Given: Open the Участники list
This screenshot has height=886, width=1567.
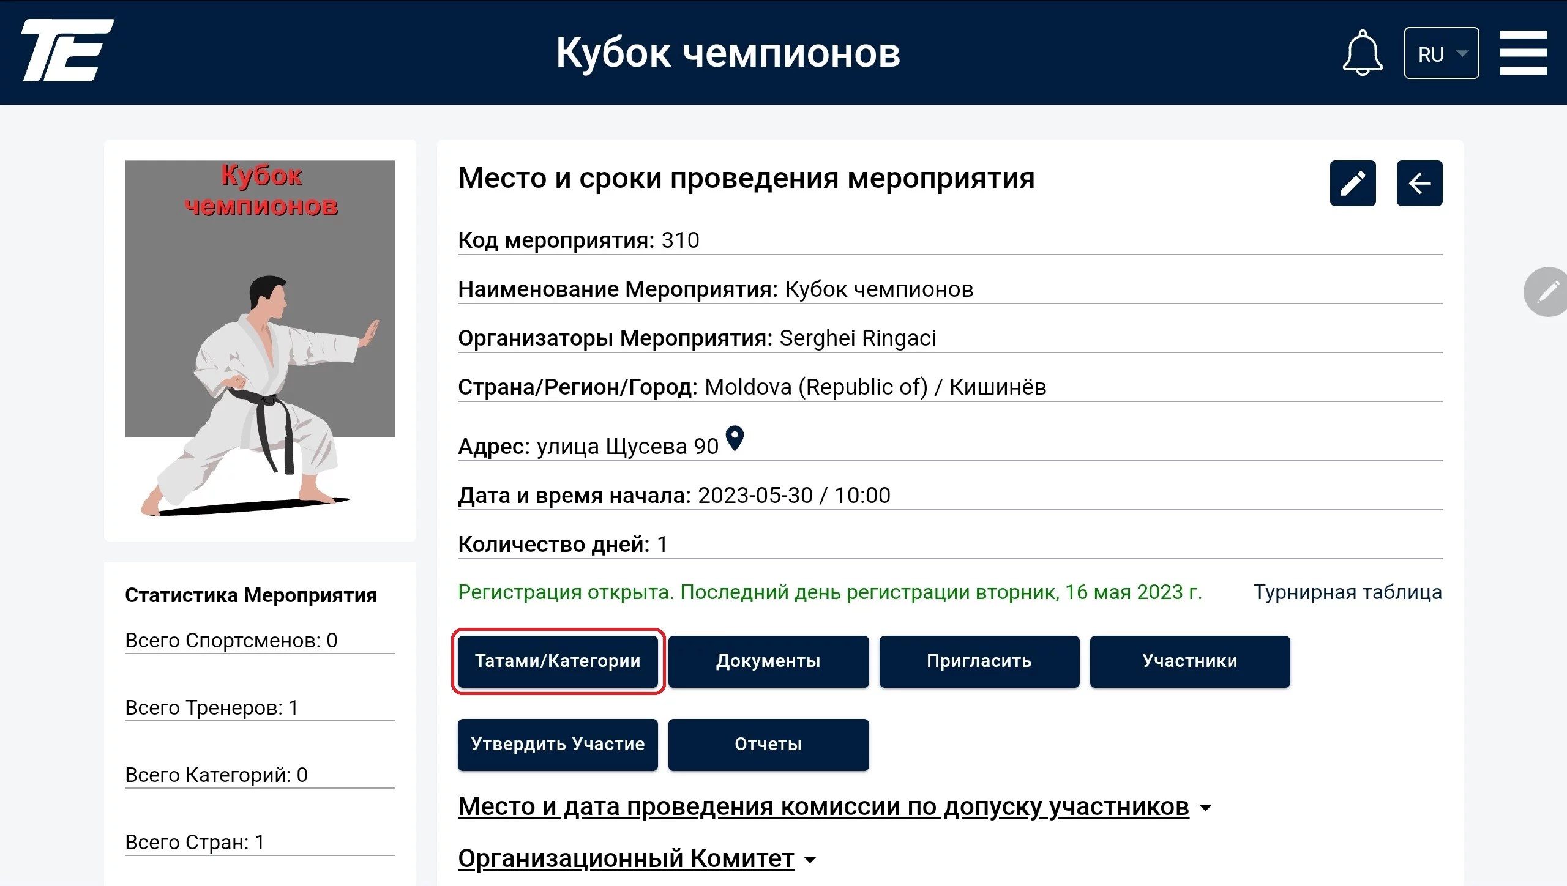Looking at the screenshot, I should tap(1190, 661).
